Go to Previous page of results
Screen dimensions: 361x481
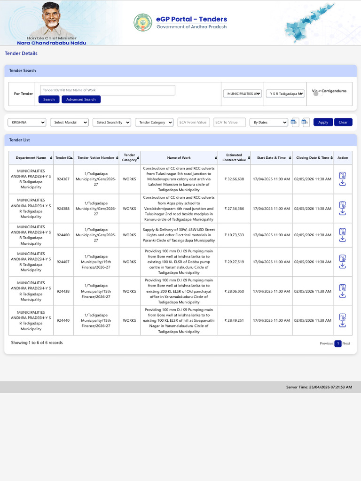coord(326,343)
